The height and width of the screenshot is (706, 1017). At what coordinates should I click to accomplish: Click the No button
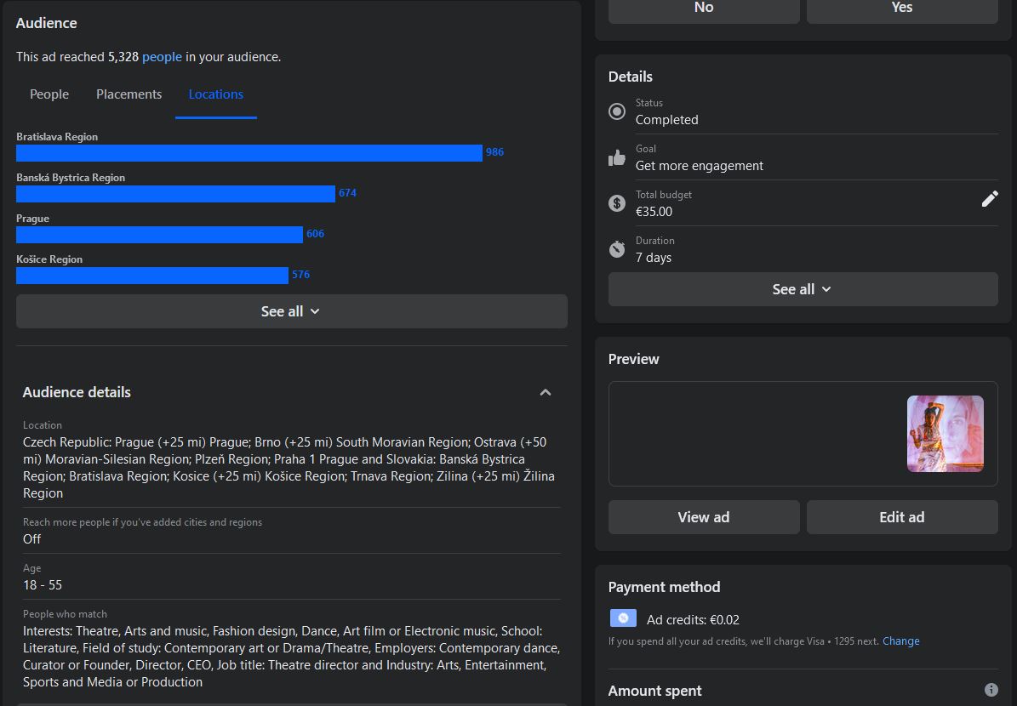coord(704,8)
